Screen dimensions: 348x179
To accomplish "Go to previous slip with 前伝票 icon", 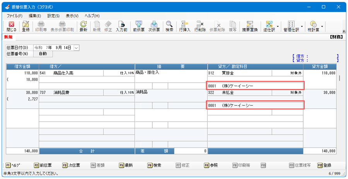I will (x=138, y=26).
